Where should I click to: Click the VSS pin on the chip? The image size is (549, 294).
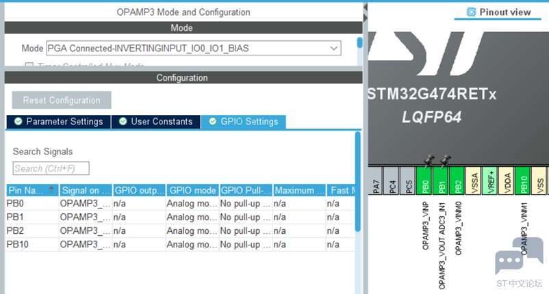(x=539, y=181)
